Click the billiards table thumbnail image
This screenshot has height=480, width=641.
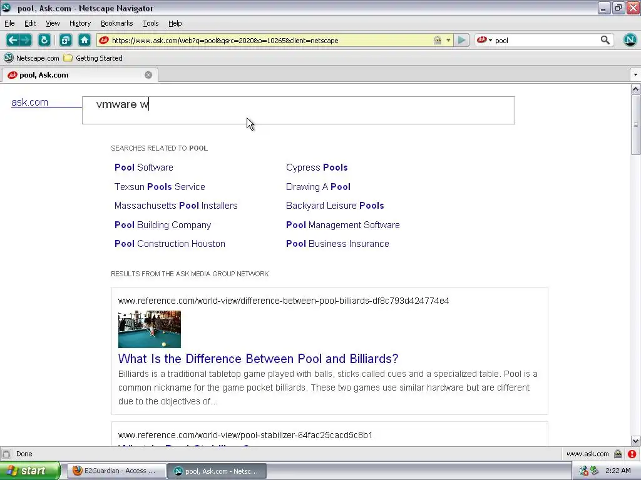click(x=149, y=329)
